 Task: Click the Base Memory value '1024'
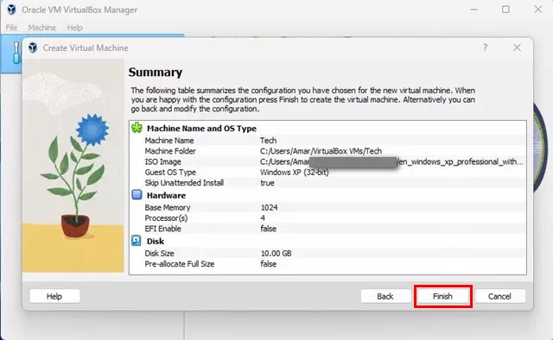click(x=269, y=207)
